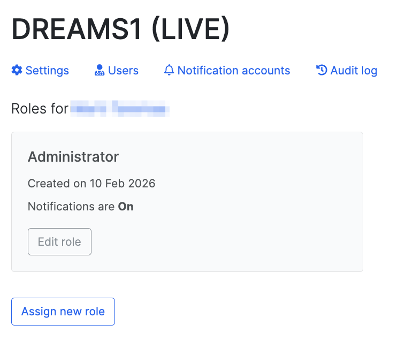Click the Settings gear icon

coord(17,70)
